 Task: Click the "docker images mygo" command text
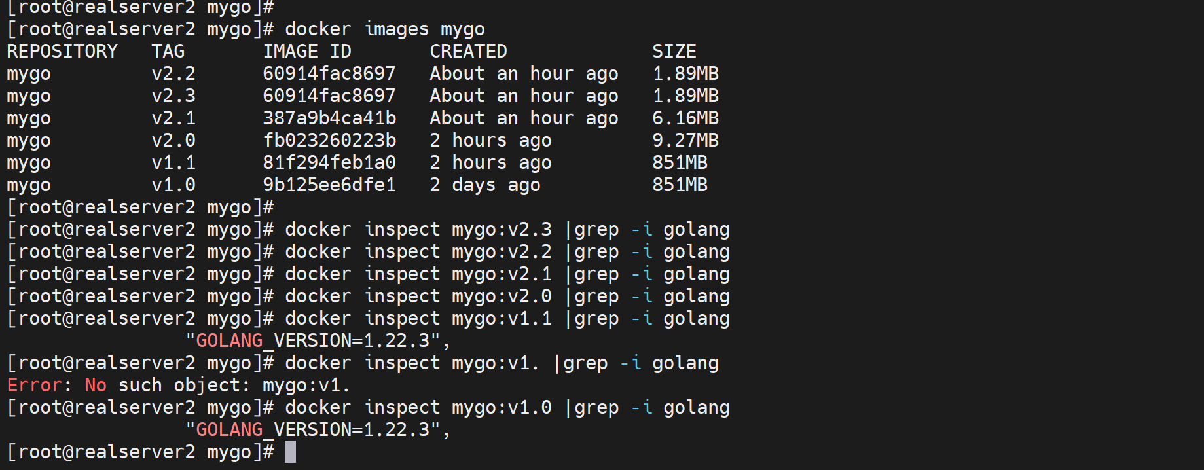pyautogui.click(x=385, y=29)
